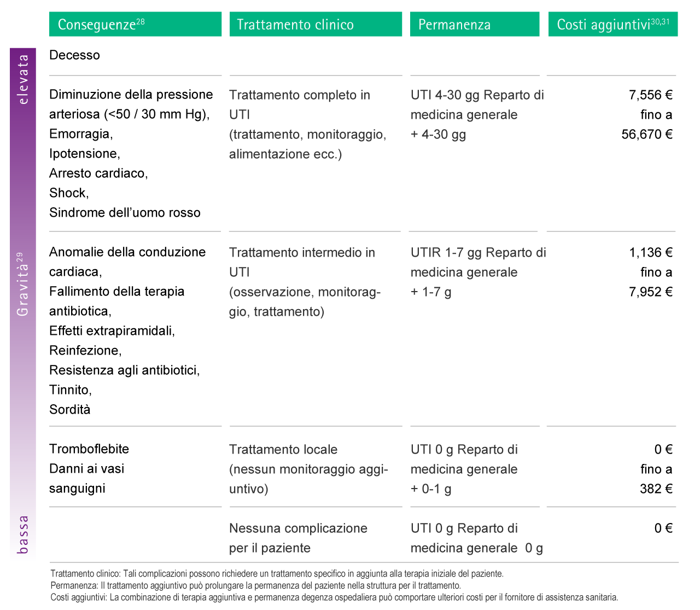Image resolution: width=700 pixels, height=610 pixels.
Task: Select the 7,952 € cost value
Action: pyautogui.click(x=651, y=292)
